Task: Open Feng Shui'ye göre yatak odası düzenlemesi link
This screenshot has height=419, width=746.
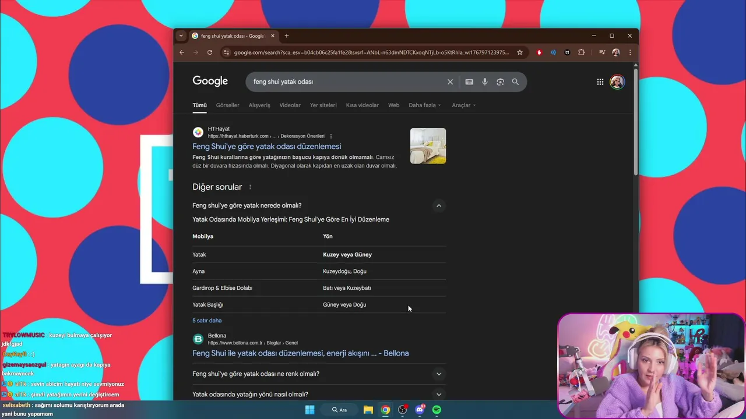Action: 267,147
